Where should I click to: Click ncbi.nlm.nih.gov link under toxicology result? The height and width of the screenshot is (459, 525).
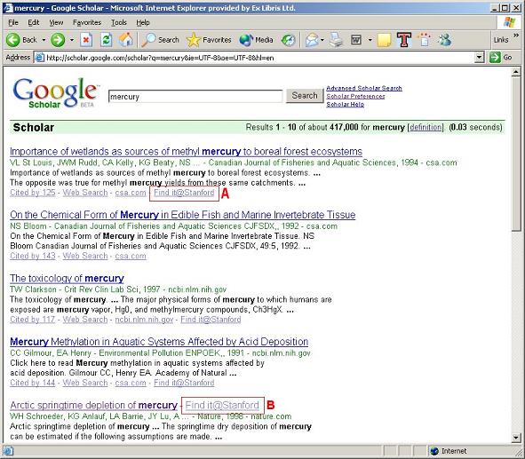click(x=144, y=320)
